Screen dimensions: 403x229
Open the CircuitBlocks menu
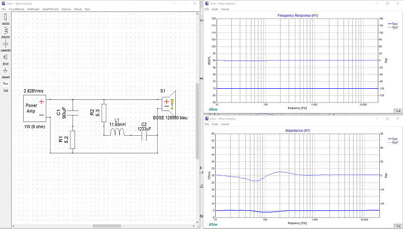(17, 9)
